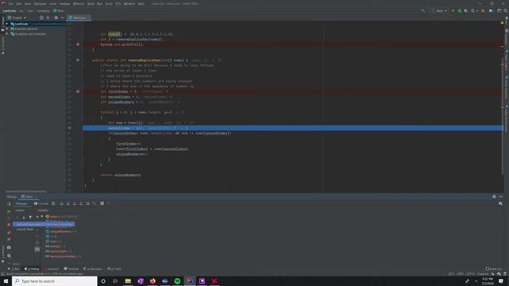Image resolution: width=509 pixels, height=286 pixels.
Task: Expand Scratches and Consoles node
Action: [7, 33]
